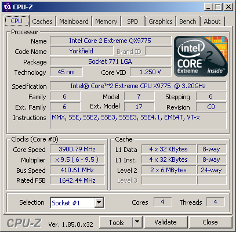Expand the Tools button dropdown arrow

pos(137,222)
